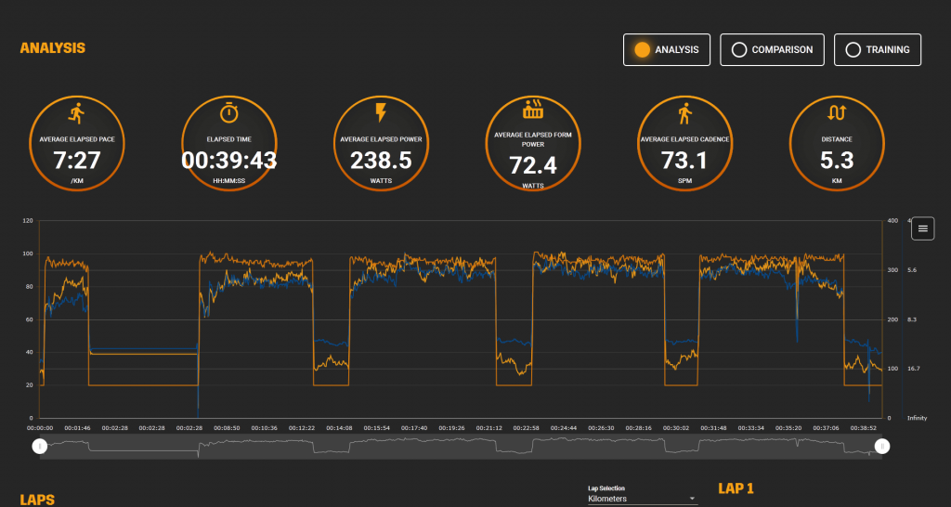Screen dimensions: 951x507
Task: Click the Lap Selection dropdown arrow
Action: pyautogui.click(x=693, y=499)
